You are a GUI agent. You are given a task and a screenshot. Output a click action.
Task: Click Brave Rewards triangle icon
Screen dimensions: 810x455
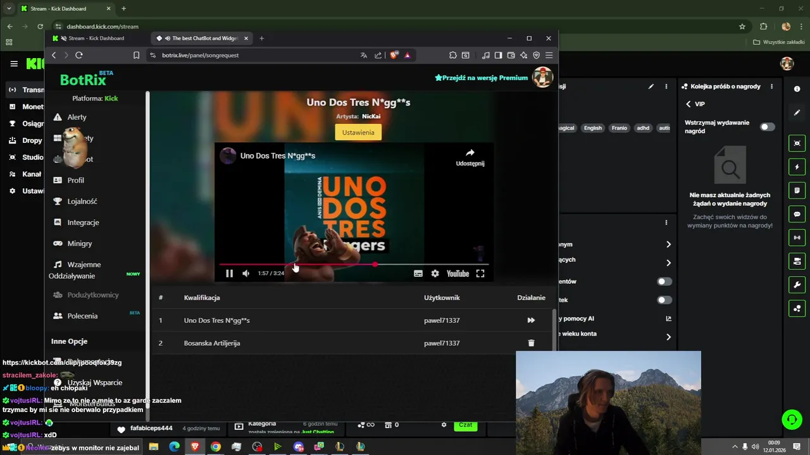pyautogui.click(x=407, y=55)
